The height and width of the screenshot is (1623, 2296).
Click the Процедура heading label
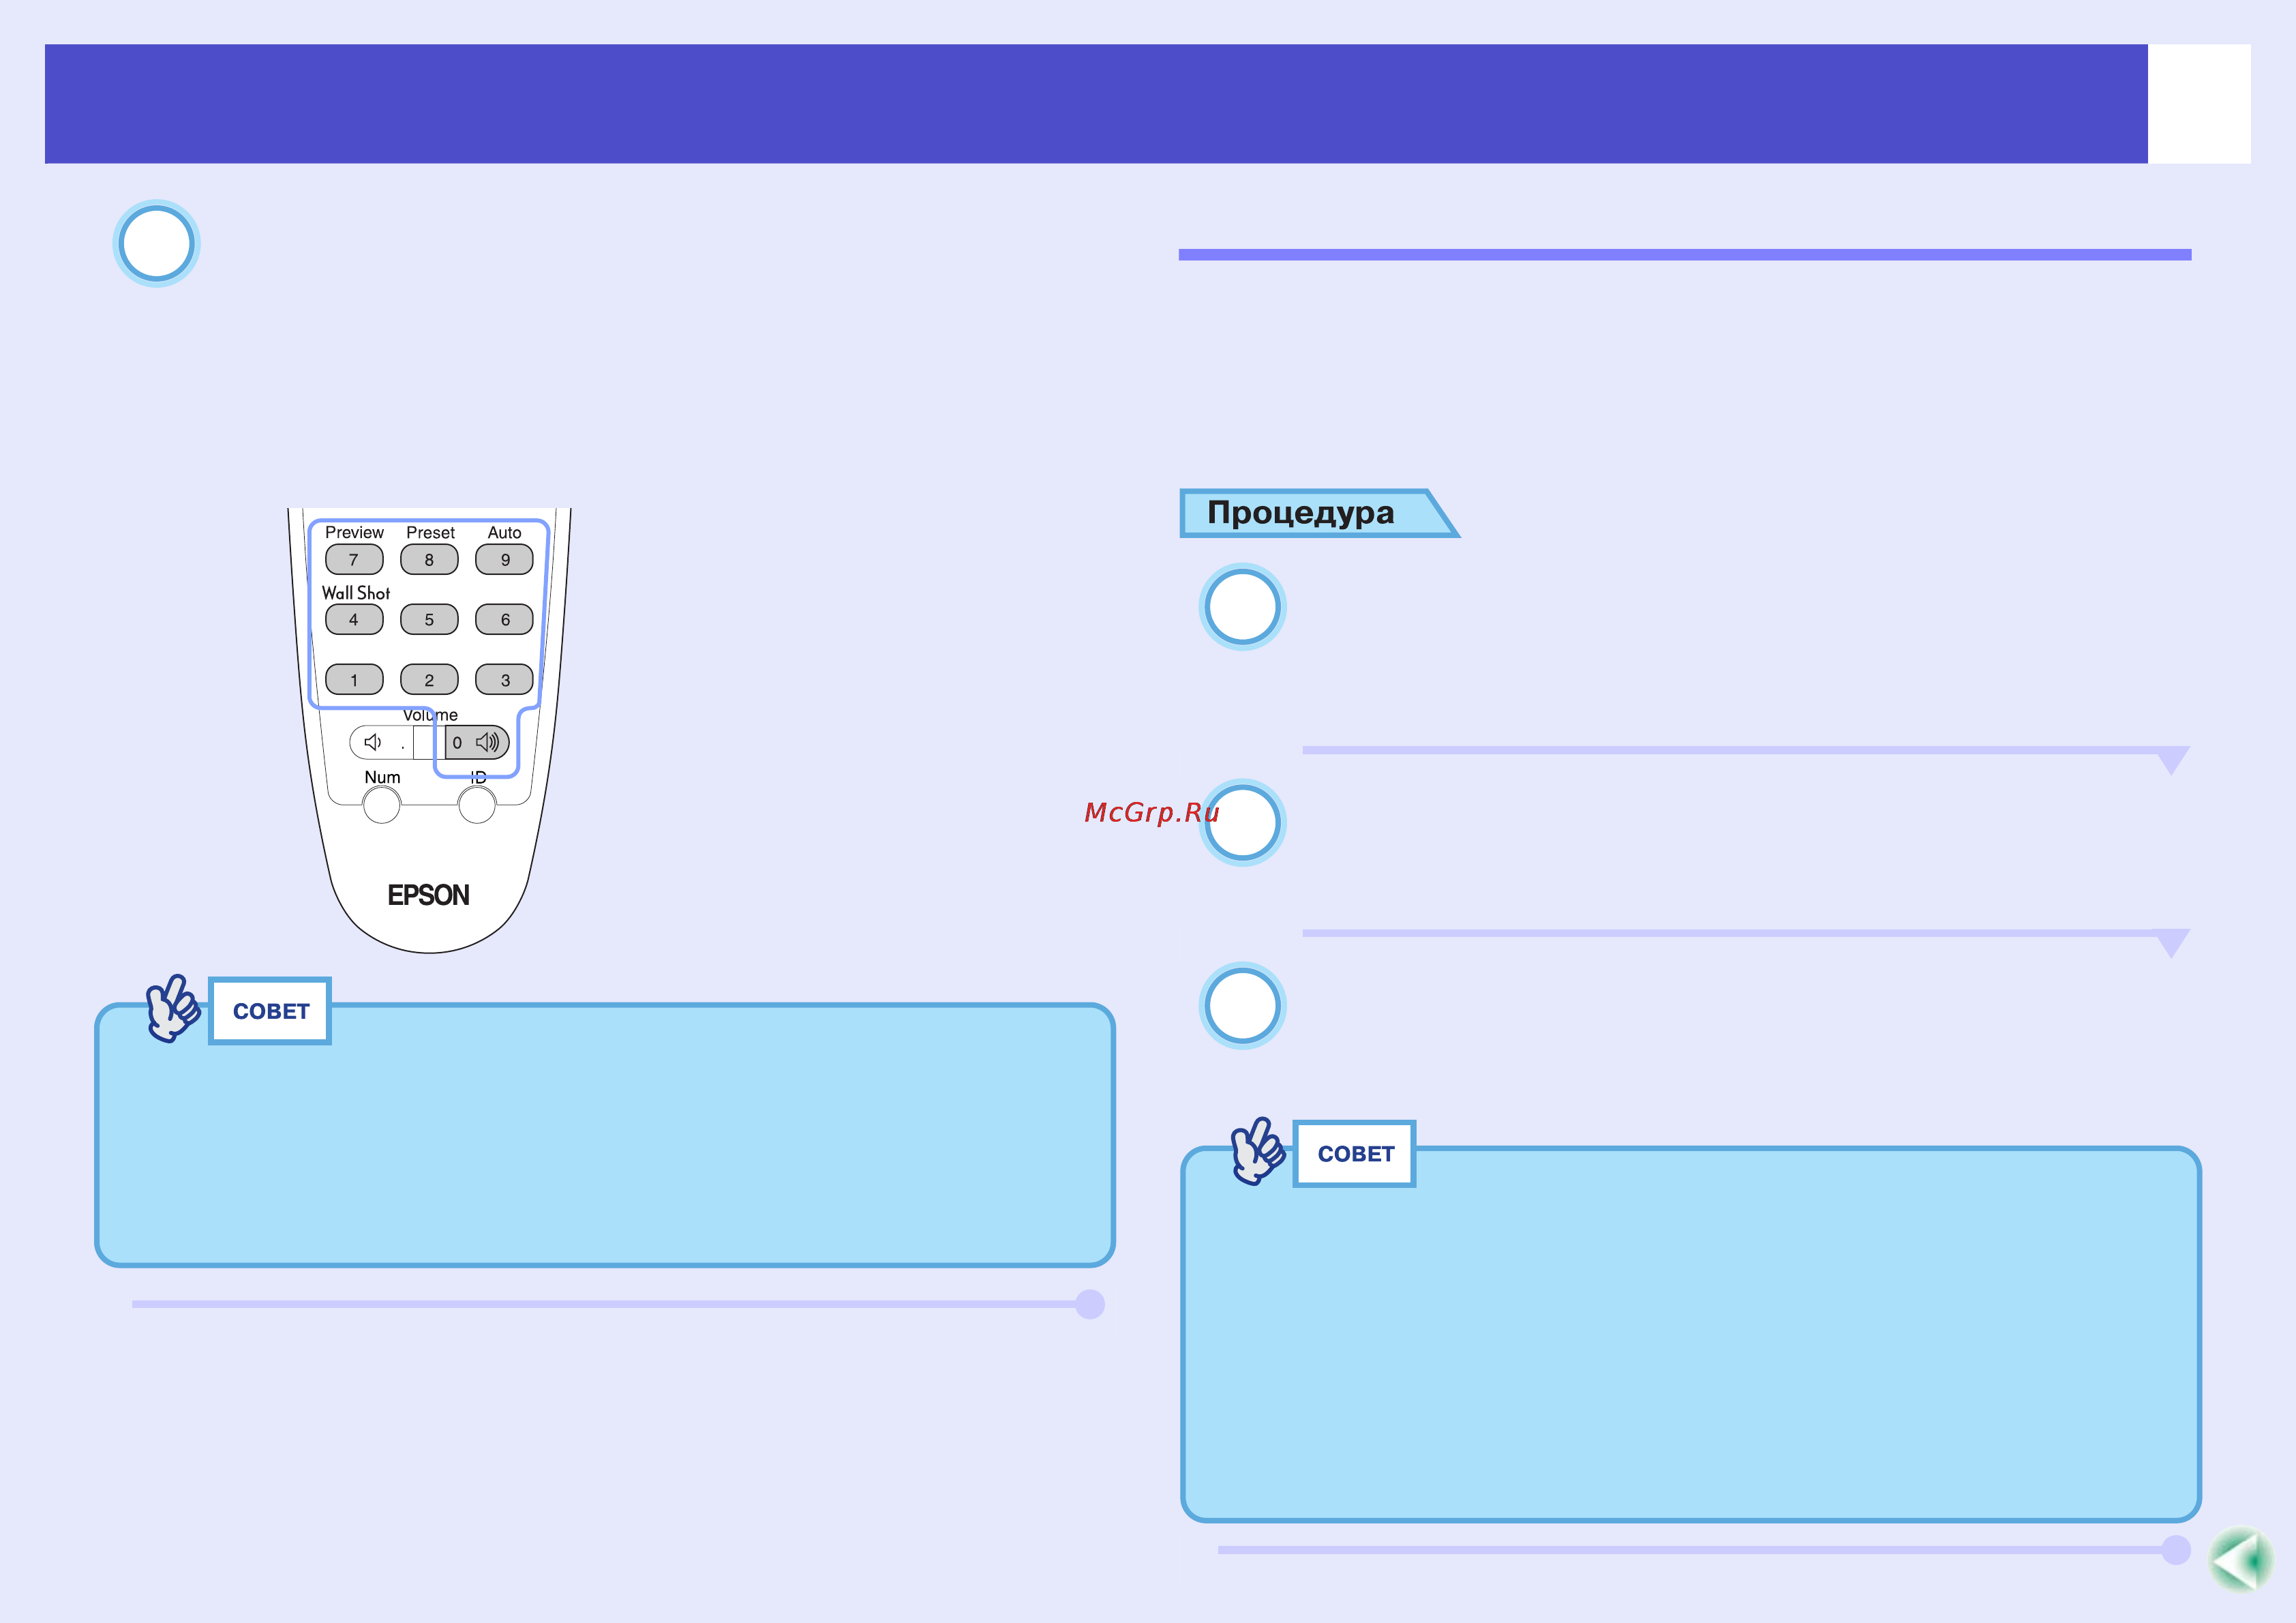pos(1300,512)
